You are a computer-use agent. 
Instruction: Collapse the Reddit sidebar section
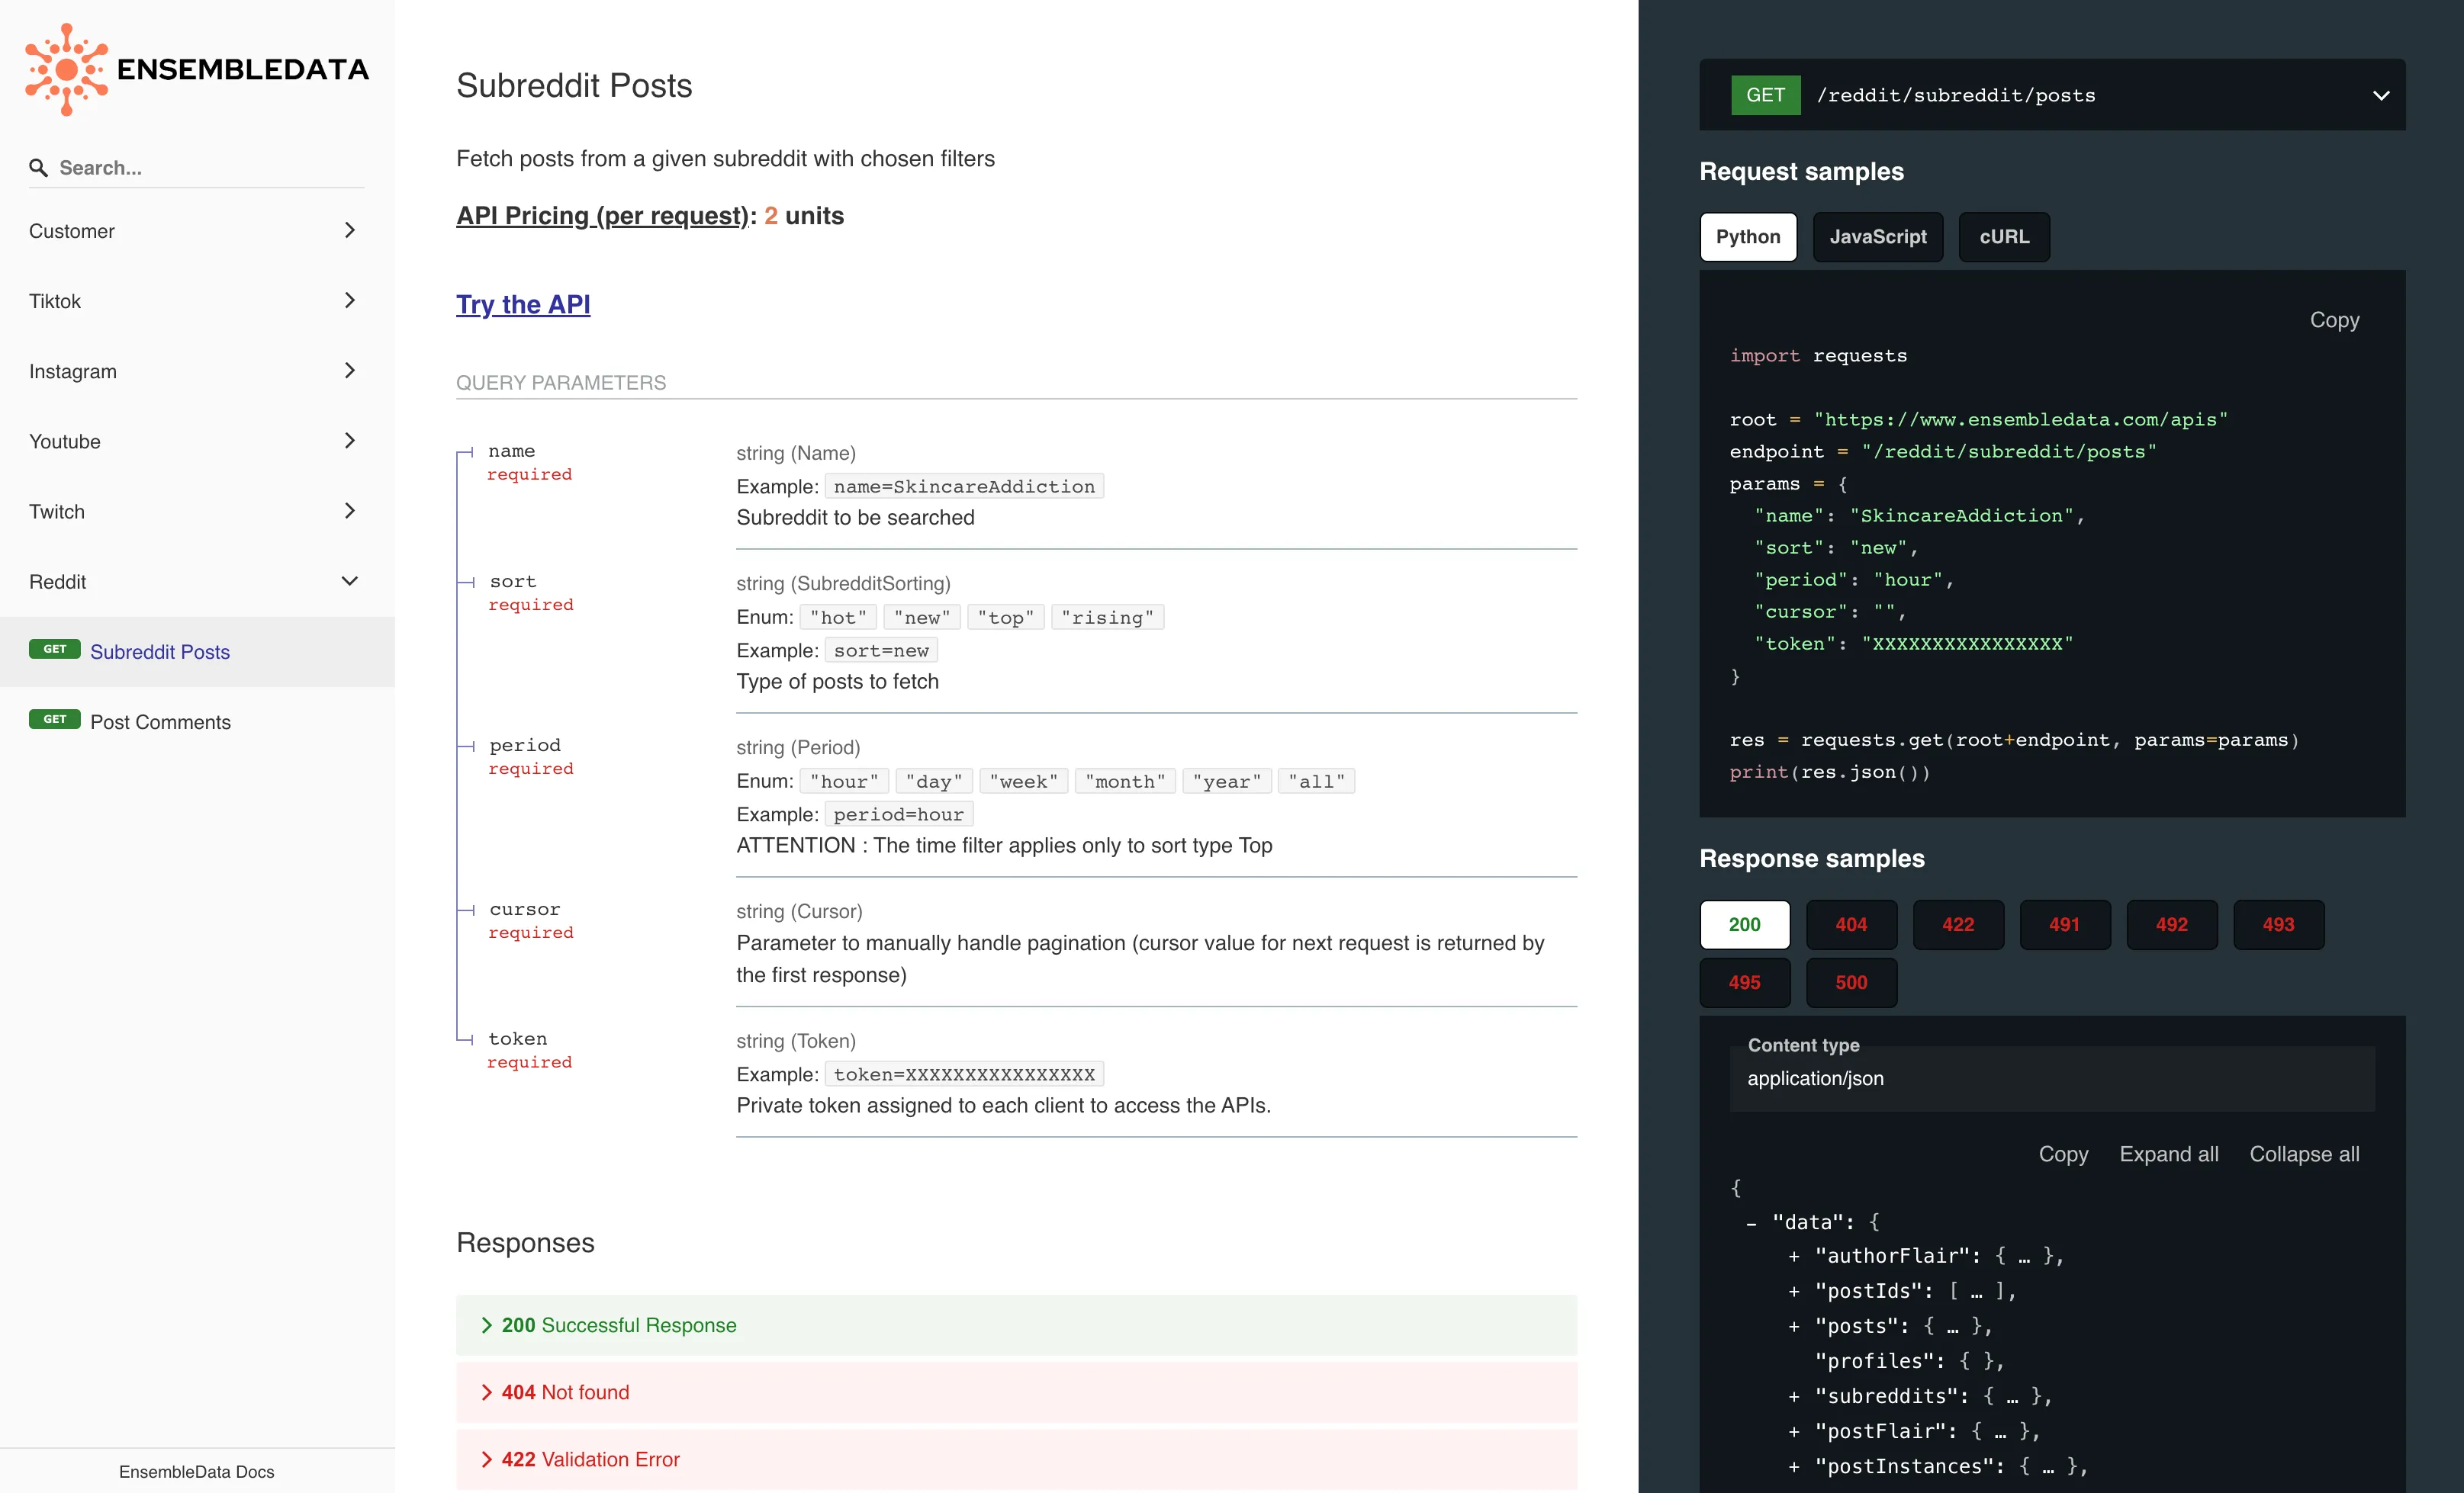click(x=197, y=580)
